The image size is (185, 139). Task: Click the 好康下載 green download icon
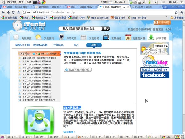[151, 37]
